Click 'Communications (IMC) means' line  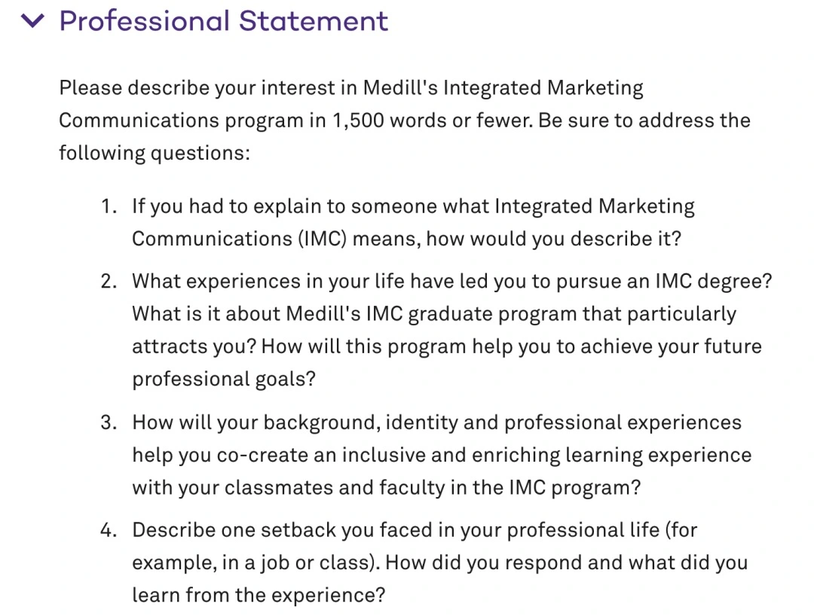pos(406,239)
